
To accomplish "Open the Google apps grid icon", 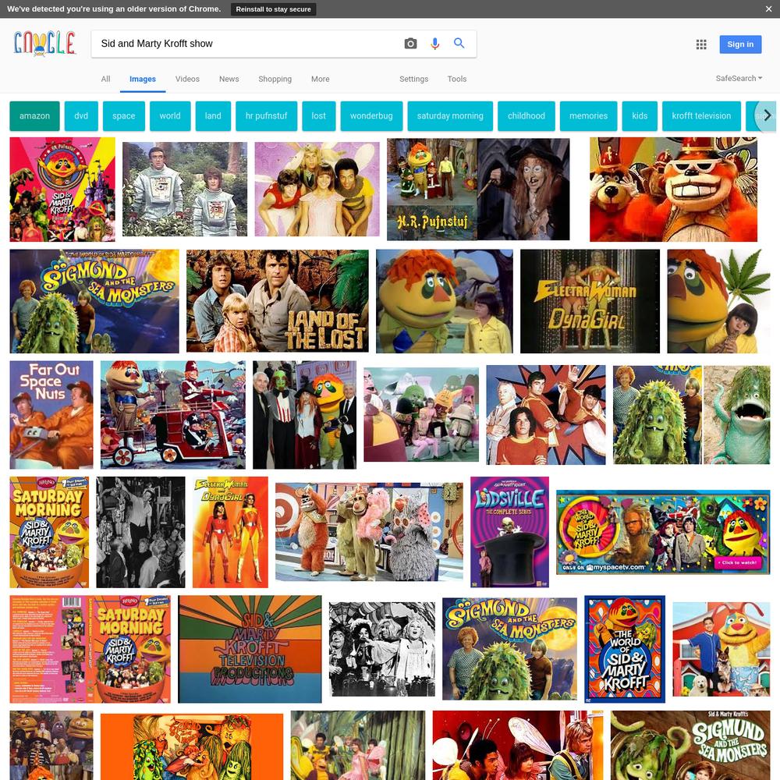I will [x=701, y=44].
